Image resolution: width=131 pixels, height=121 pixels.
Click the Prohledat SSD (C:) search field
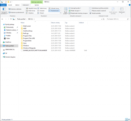(117, 19)
